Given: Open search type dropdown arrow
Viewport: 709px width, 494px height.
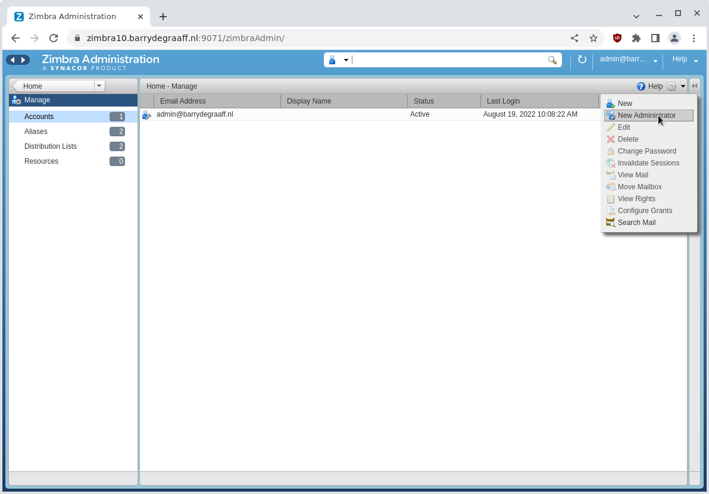Looking at the screenshot, I should click(x=346, y=60).
